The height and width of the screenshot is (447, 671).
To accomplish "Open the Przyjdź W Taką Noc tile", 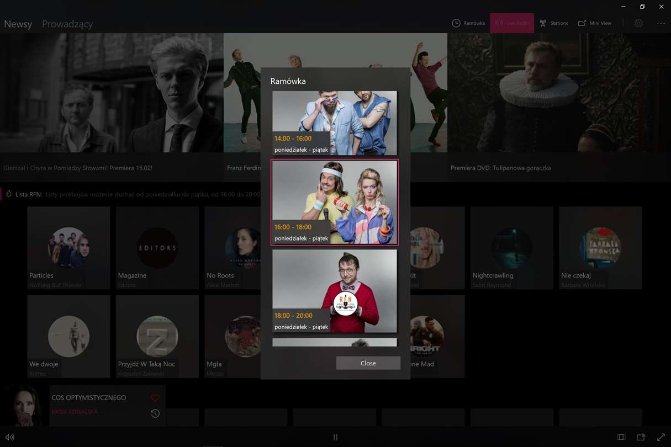I will coord(157,337).
